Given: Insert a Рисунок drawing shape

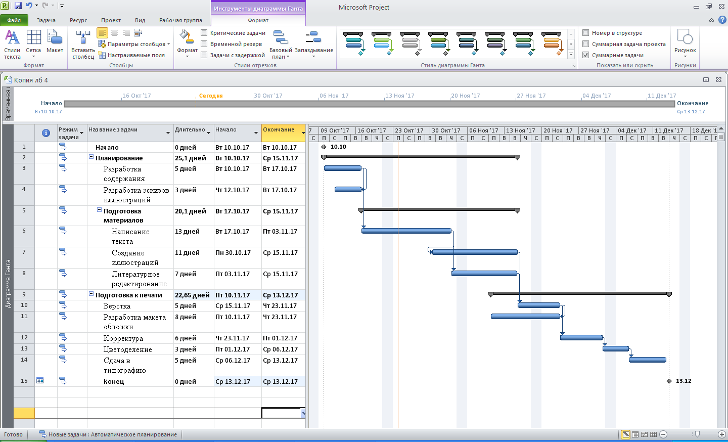Looking at the screenshot, I should coord(685,43).
